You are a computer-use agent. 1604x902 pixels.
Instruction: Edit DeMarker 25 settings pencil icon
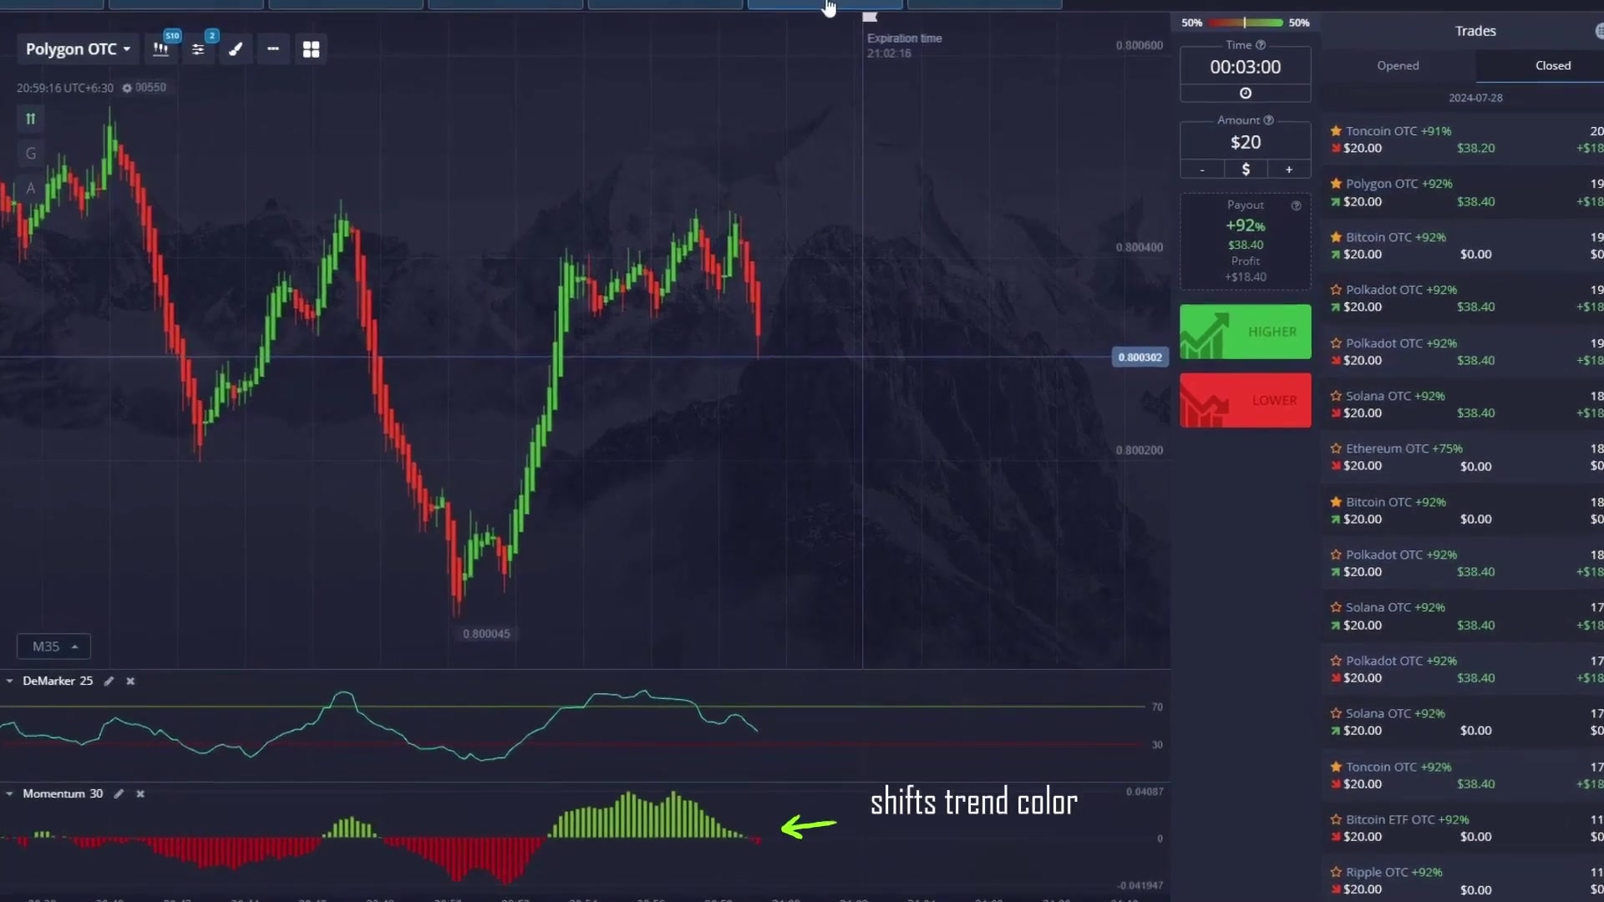point(109,682)
